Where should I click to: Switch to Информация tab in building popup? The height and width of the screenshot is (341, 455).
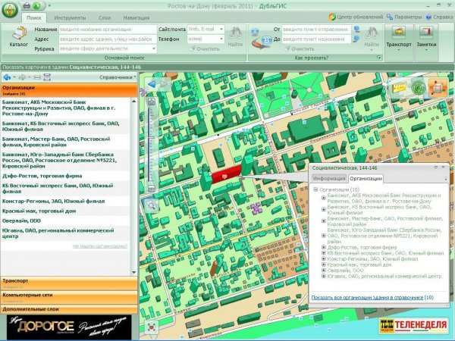[x=329, y=178]
